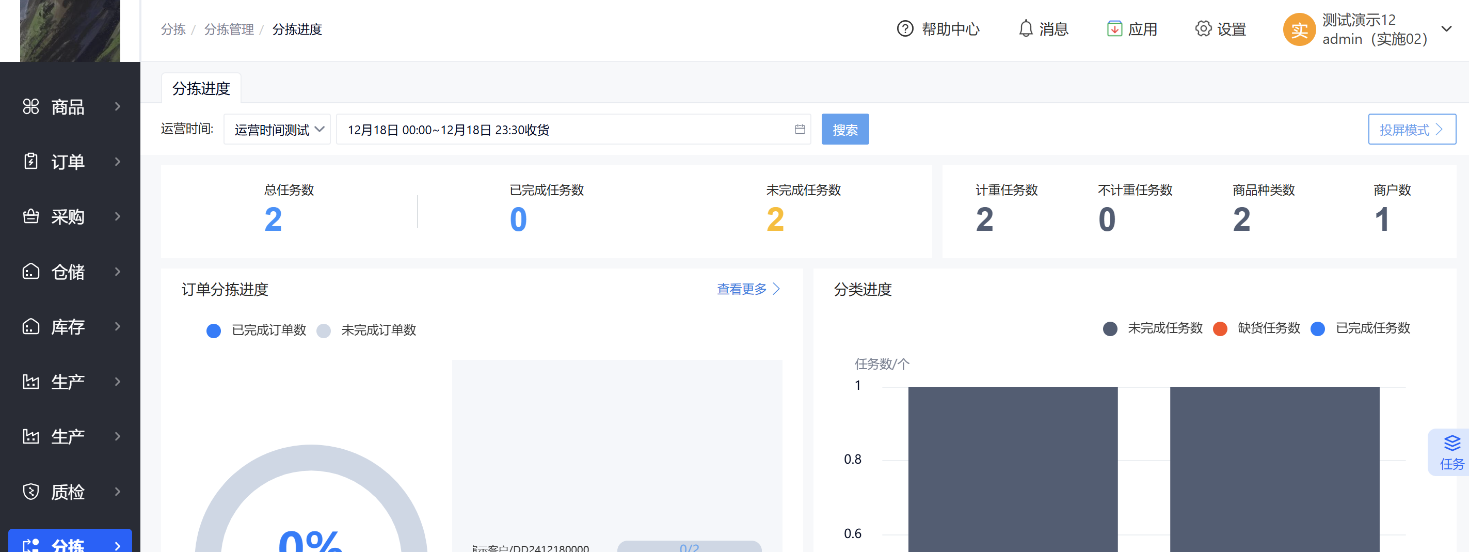This screenshot has height=552, width=1469.
Task: Click the 商品种类数 value
Action: 1241,219
